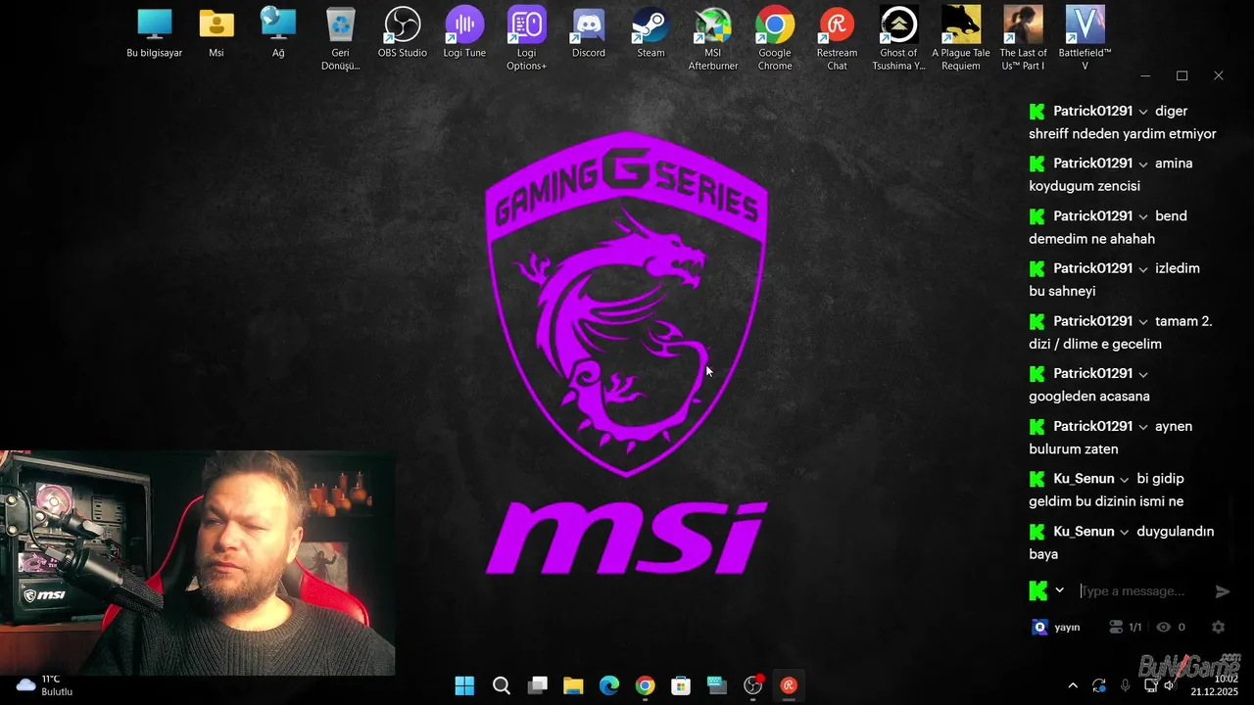This screenshot has height=705, width=1254.
Task: Click message text 'dizi / dlime e gecelim'
Action: (1095, 344)
